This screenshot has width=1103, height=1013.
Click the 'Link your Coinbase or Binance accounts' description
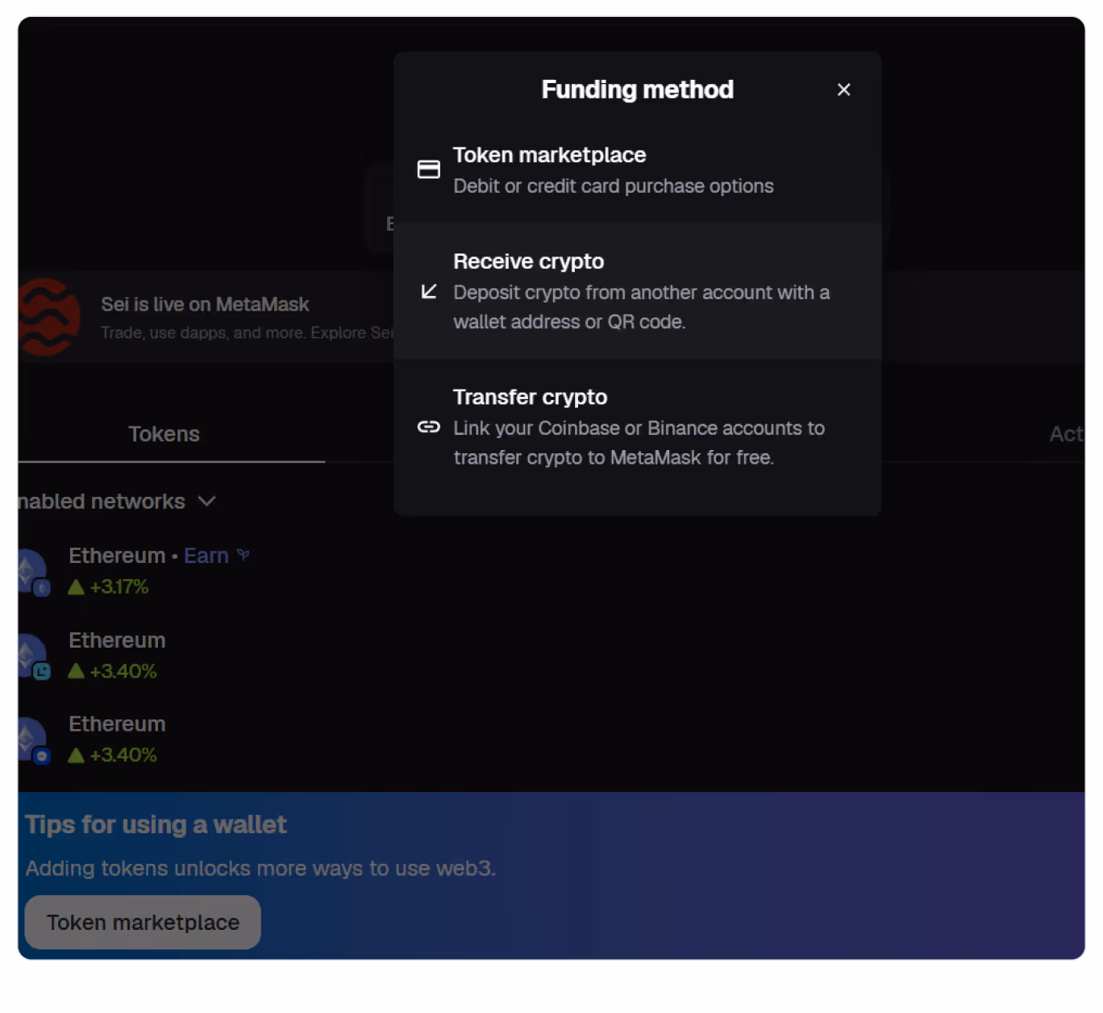click(x=639, y=443)
